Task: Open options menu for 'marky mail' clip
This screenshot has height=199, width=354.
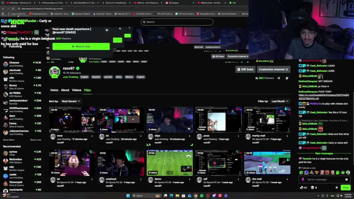Action: click(287, 136)
